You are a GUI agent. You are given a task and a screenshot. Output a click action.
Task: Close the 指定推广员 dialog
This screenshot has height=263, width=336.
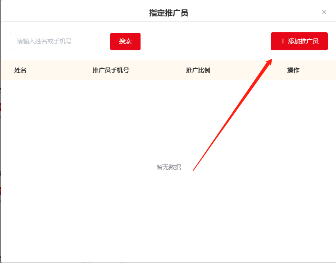(324, 12)
